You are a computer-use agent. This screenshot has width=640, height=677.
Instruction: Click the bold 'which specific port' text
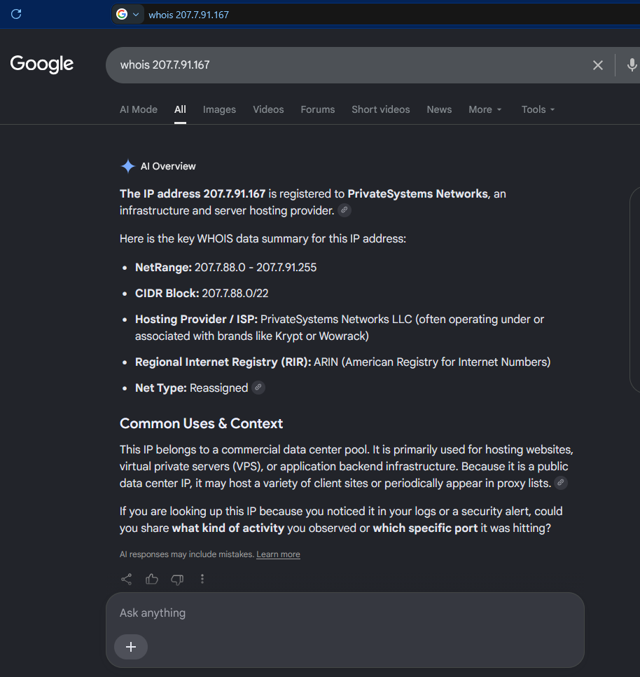tap(425, 528)
